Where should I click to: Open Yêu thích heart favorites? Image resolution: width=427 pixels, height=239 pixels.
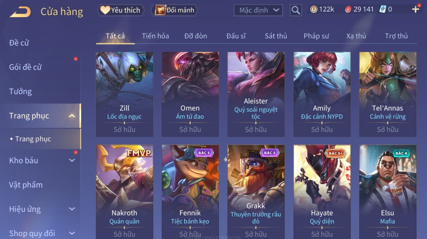pos(121,10)
